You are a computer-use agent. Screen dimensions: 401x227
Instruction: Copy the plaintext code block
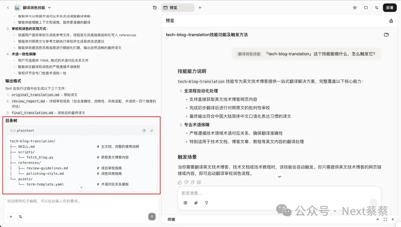point(144,130)
